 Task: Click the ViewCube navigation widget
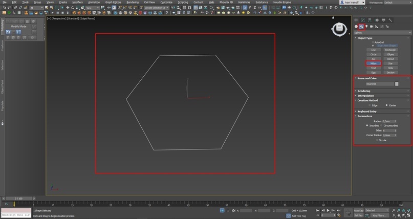339,29
